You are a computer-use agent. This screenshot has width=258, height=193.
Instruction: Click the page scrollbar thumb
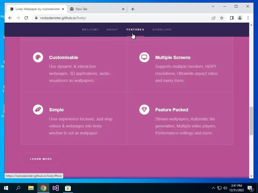[x=251, y=121]
